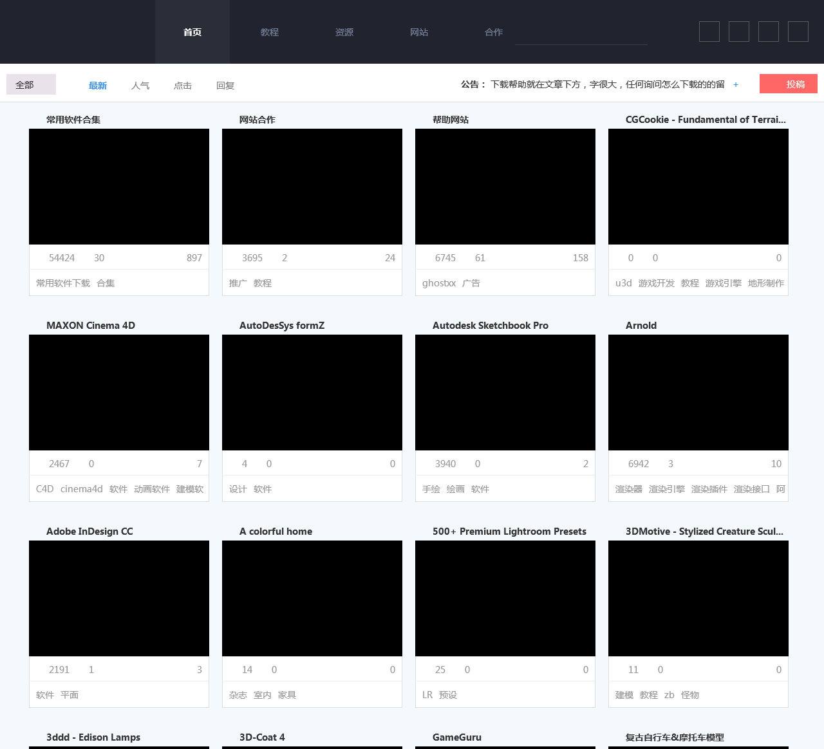Image resolution: width=824 pixels, height=749 pixels.
Task: Open the 复古自行车&摩托车模型 post title
Action: click(x=675, y=737)
